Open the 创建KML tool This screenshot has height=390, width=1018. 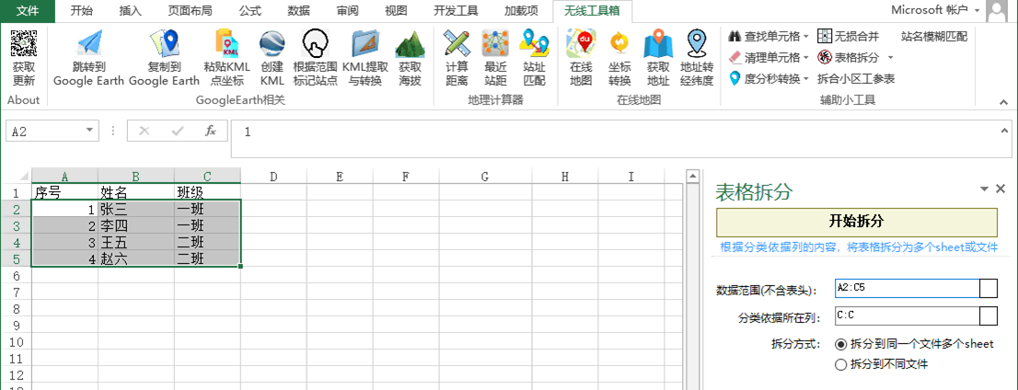point(272,44)
